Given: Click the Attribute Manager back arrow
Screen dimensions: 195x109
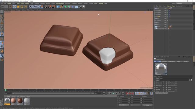Looking at the screenshot, I should (179, 57).
